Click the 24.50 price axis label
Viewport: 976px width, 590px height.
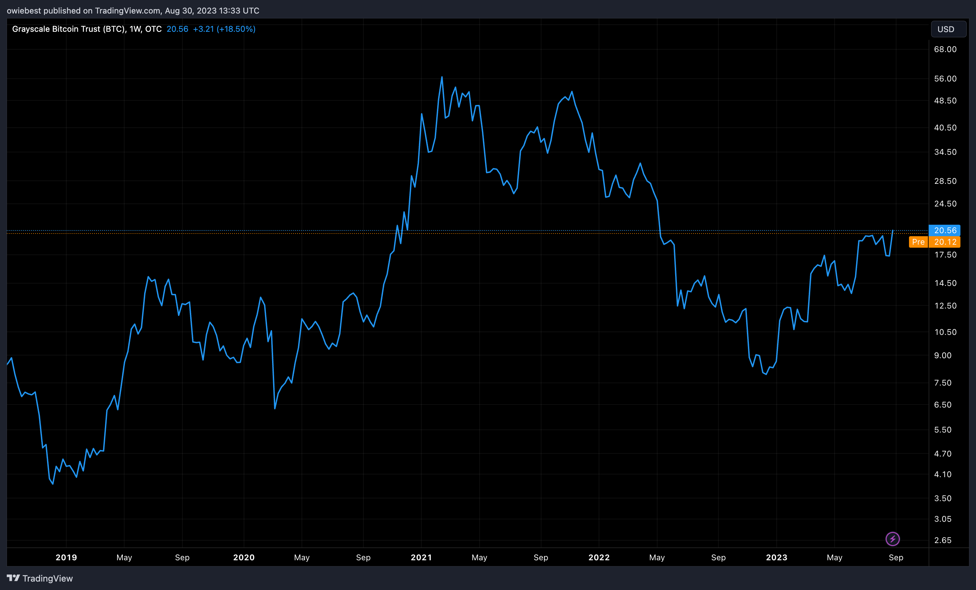(945, 203)
